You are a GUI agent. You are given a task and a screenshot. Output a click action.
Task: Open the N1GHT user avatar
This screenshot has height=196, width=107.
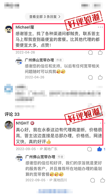click(x=9, y=125)
